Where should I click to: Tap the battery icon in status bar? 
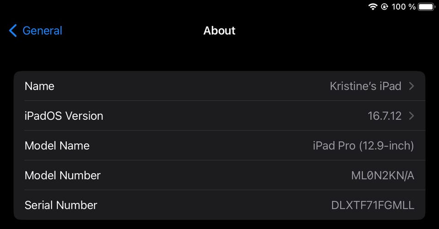click(x=427, y=7)
